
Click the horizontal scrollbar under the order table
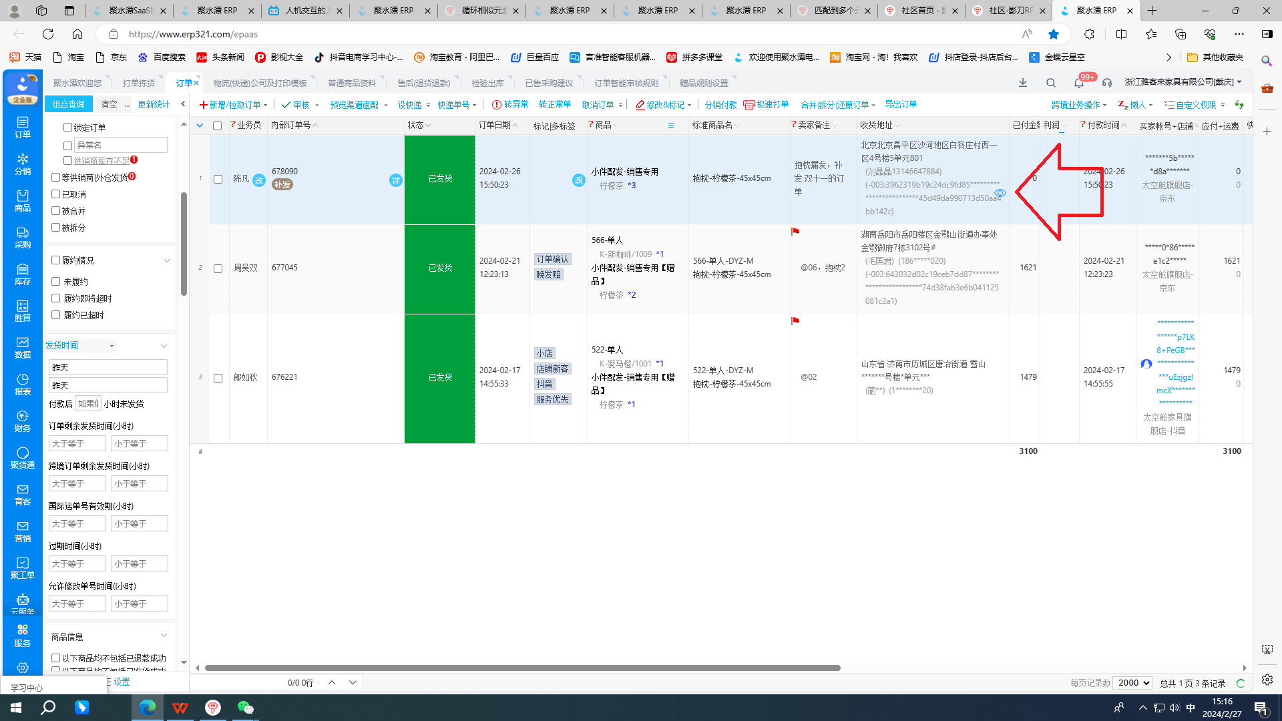click(x=522, y=668)
